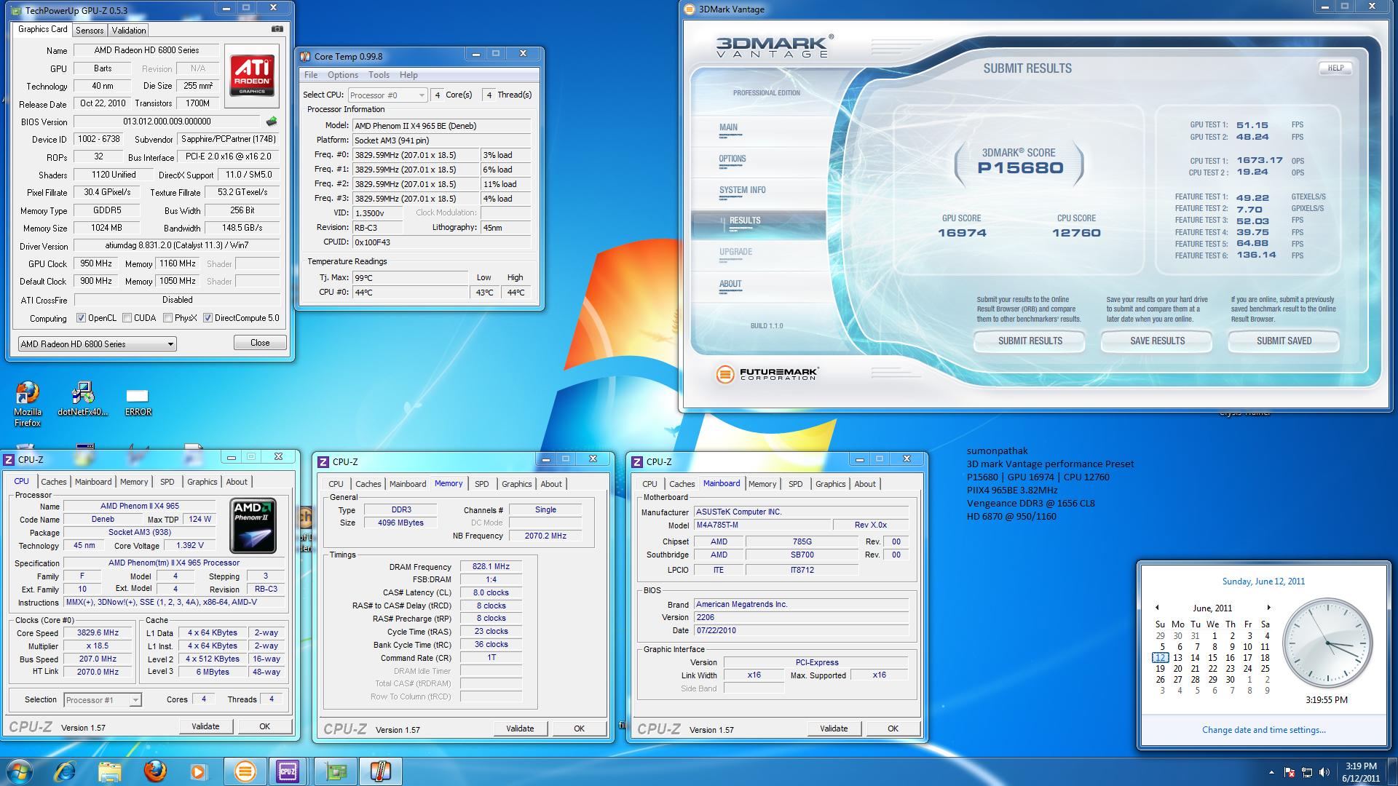Open the Select CPU dropdown in Core Temp
The image size is (1398, 786).
(x=387, y=95)
